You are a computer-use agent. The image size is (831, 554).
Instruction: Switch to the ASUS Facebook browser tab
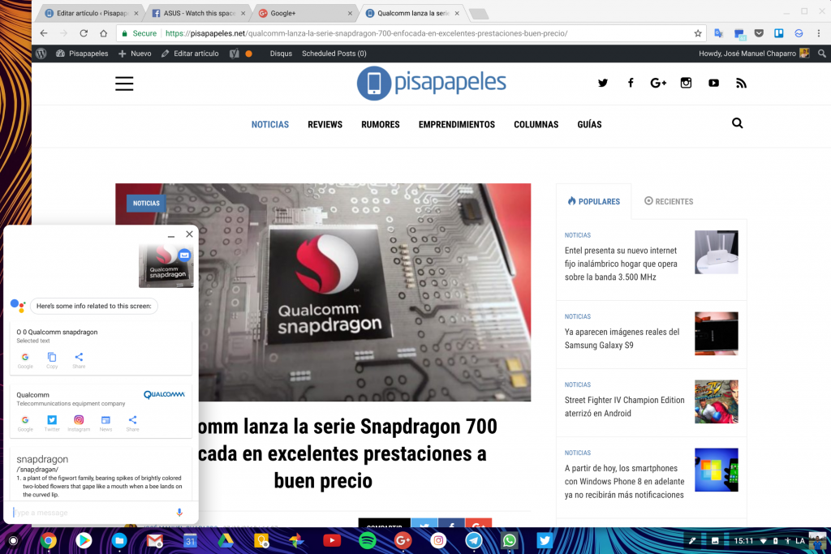click(x=200, y=13)
